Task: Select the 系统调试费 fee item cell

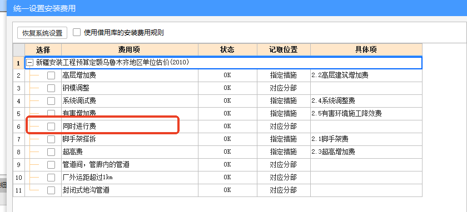Action: click(130, 101)
